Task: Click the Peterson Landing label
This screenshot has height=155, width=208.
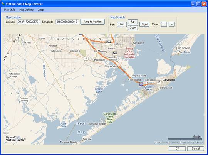Action: click(x=24, y=99)
